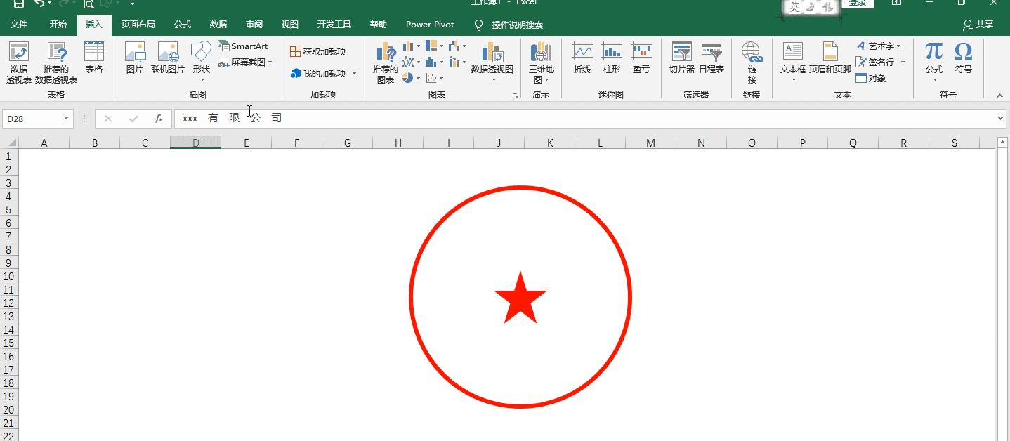Viewport: 1010px width, 441px height.
Task: Open Screenshot (屏幕截图) menu
Action: (245, 62)
